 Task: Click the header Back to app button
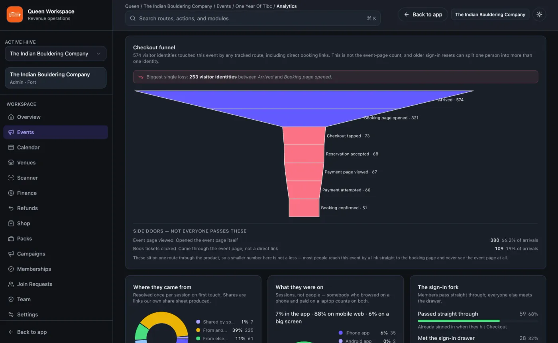coord(423,14)
